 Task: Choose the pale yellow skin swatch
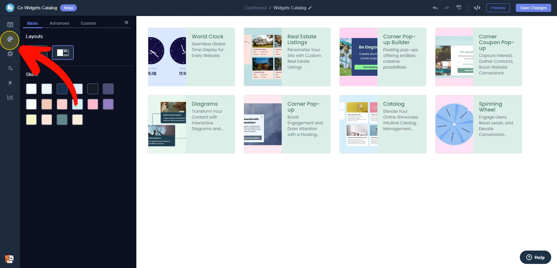tap(31, 120)
